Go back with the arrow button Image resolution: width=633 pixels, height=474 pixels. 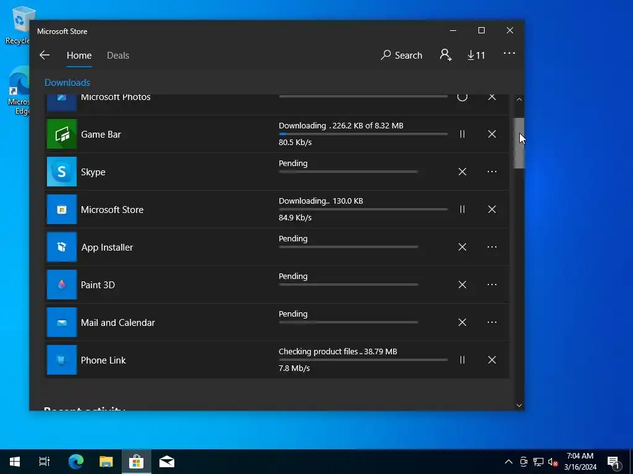point(45,55)
